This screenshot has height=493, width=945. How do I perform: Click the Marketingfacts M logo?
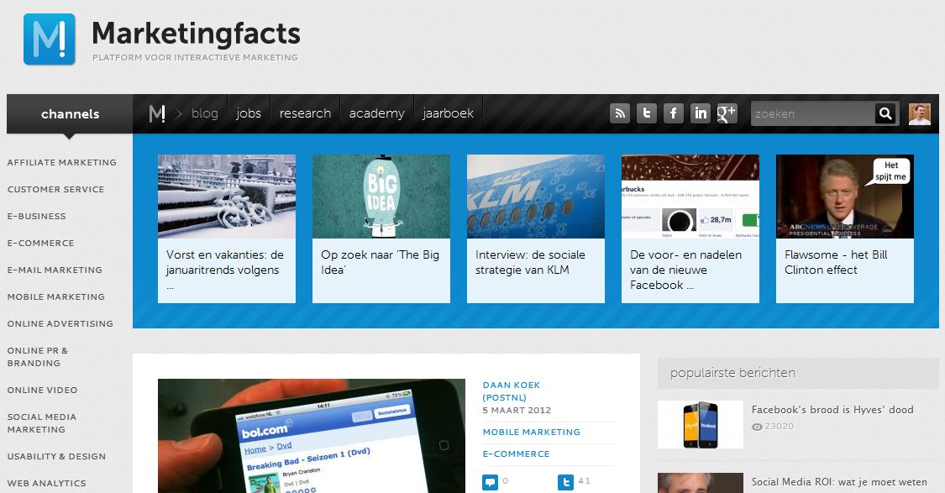pos(49,39)
